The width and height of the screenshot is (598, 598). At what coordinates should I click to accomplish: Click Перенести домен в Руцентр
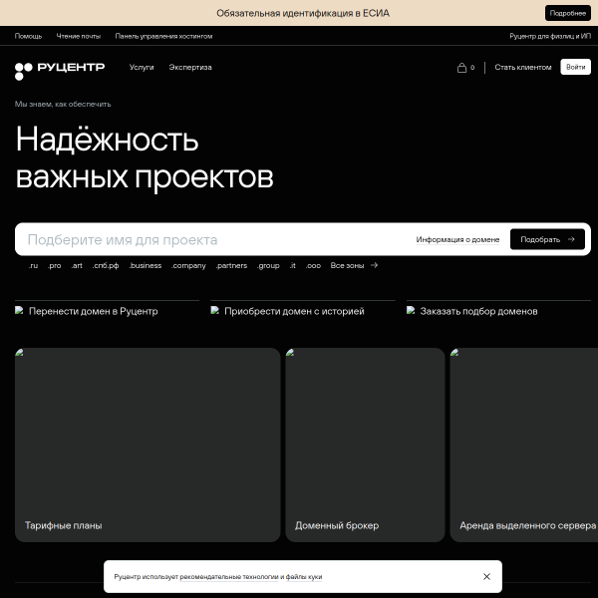pyautogui.click(x=94, y=311)
